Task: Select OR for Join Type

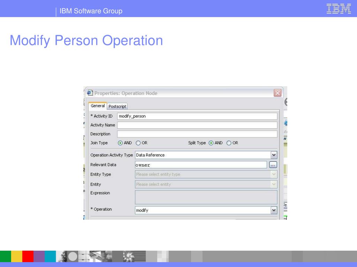Action: click(138, 143)
